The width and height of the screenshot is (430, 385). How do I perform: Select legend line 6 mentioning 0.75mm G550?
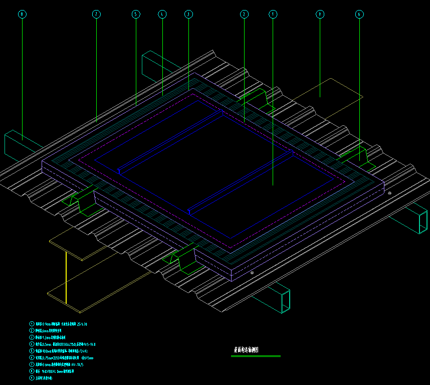pyautogui.click(x=61, y=357)
